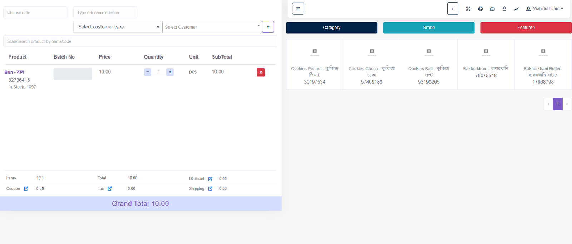
Task: Click the printer icon in navbar
Action: click(x=480, y=9)
